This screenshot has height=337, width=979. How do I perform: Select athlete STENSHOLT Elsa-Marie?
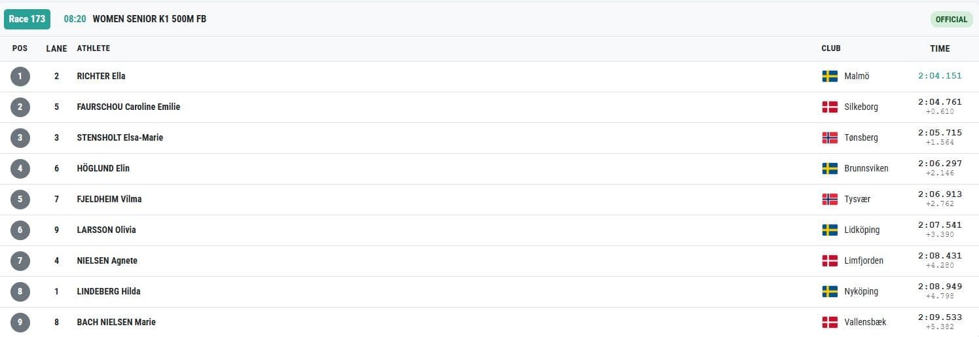(x=120, y=137)
